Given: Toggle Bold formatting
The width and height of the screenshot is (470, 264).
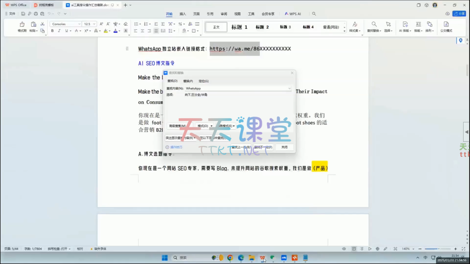Looking at the screenshot, I should coord(52,31).
